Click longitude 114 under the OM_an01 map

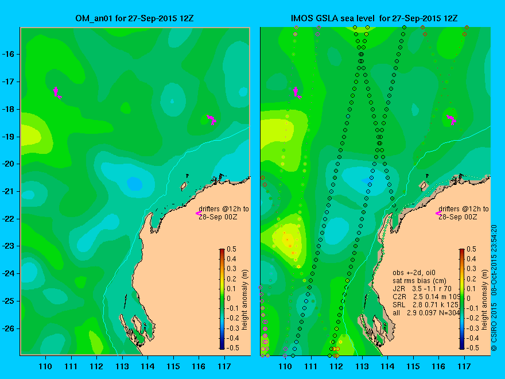(148, 366)
